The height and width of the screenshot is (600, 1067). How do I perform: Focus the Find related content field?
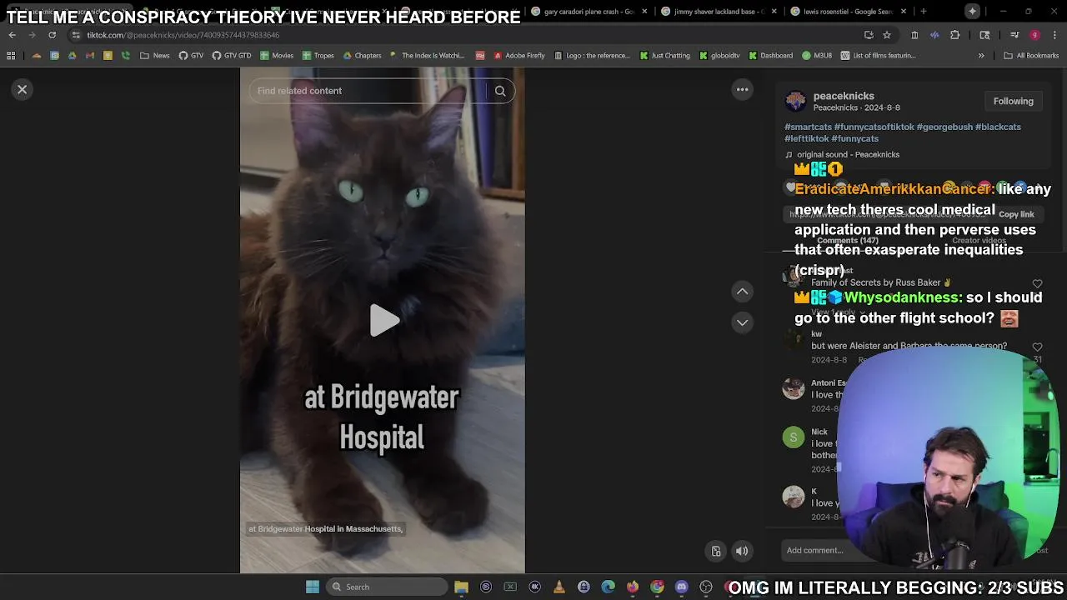367,91
